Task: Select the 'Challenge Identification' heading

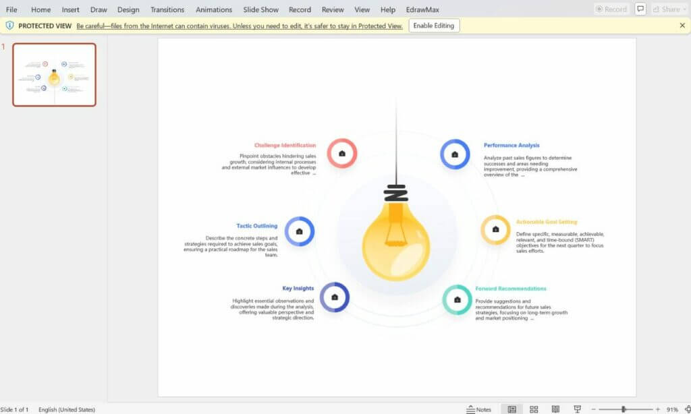Action: [x=285, y=145]
